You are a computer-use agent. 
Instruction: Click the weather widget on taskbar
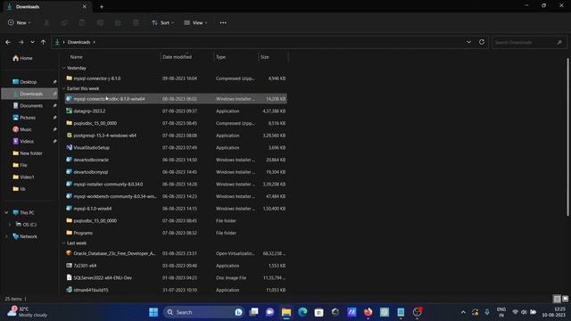click(x=28, y=312)
